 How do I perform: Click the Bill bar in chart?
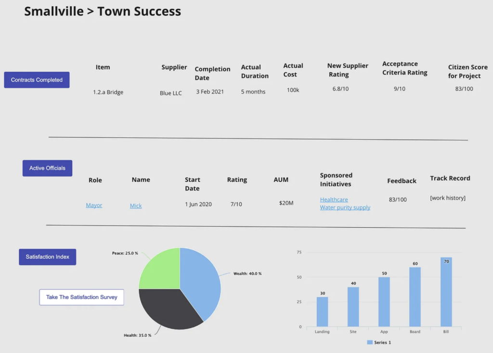tap(446, 292)
